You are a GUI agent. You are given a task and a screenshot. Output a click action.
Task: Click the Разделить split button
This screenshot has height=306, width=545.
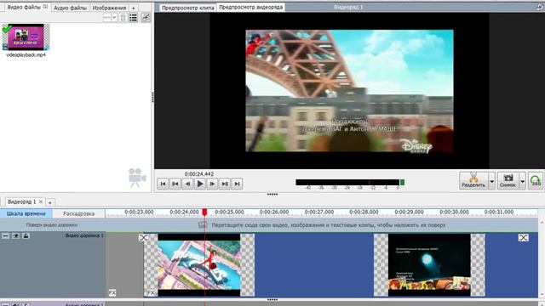point(473,181)
